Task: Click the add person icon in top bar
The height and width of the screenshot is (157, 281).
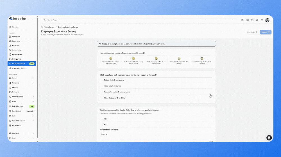Action: coord(242,20)
